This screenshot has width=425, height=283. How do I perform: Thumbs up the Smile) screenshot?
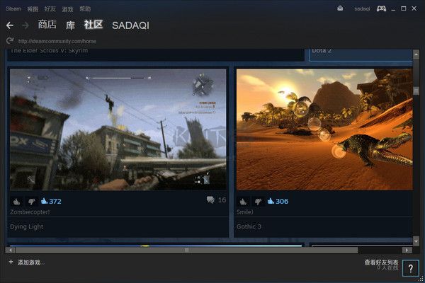tap(243, 201)
